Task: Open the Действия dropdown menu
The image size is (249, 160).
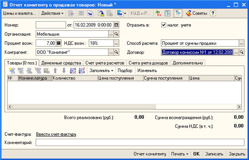Action: 52,13
